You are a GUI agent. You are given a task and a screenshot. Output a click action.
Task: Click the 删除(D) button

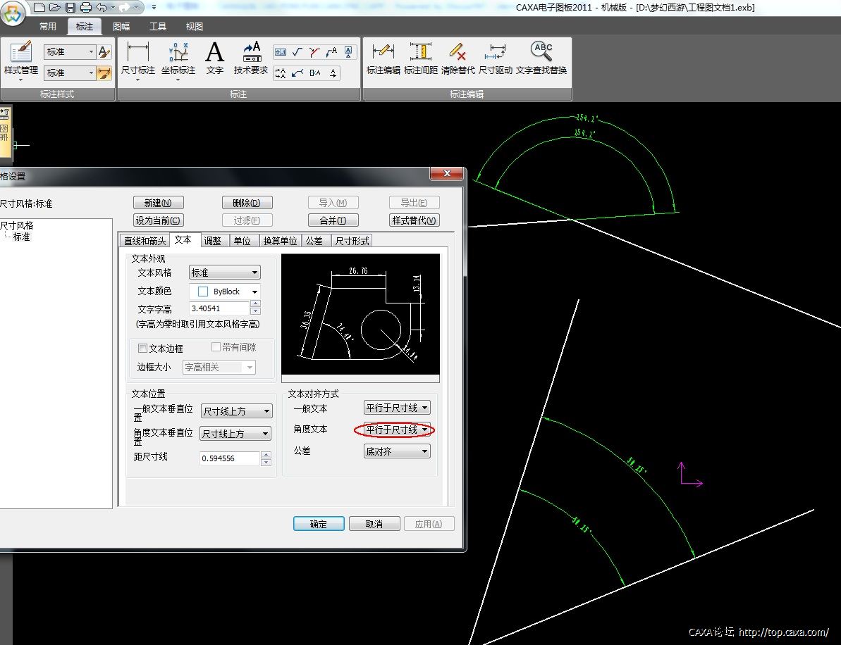click(247, 203)
